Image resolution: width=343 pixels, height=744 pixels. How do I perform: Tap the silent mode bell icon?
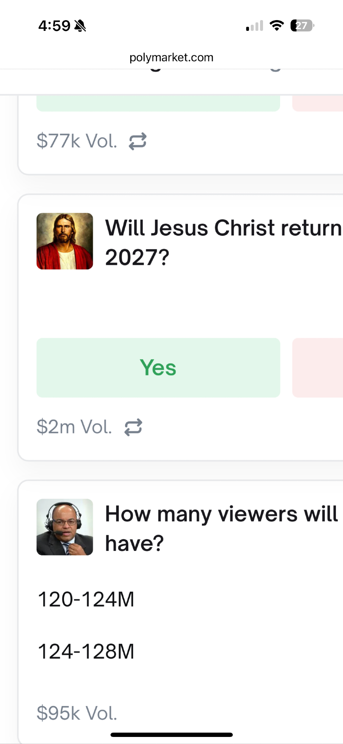[80, 26]
